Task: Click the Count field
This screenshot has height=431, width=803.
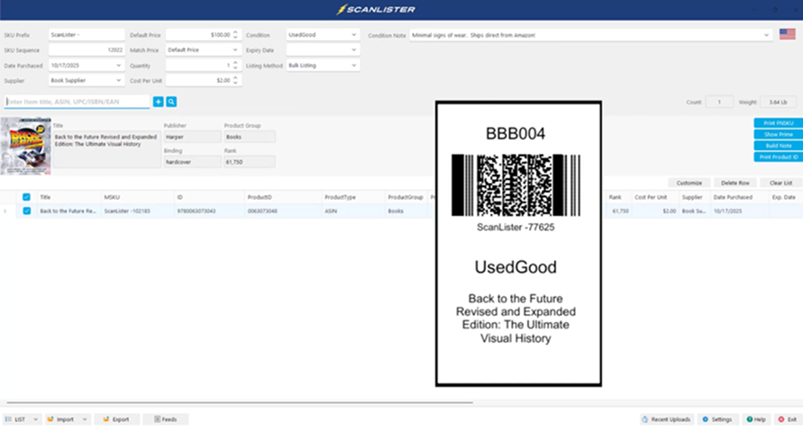Action: point(719,102)
